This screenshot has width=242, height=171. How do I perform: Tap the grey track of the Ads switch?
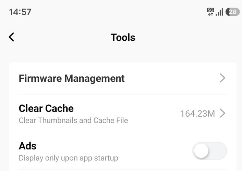[x=218, y=151]
